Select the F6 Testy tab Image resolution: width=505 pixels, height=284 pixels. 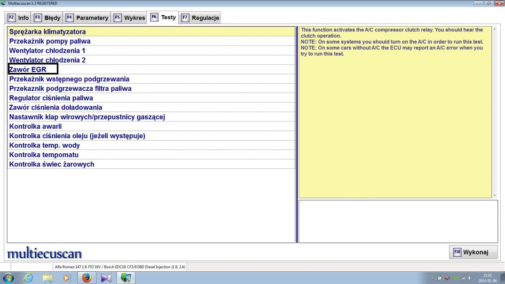click(x=163, y=17)
